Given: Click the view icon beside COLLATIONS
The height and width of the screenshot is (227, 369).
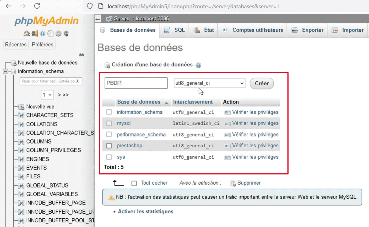Looking at the screenshot, I should click(21, 124).
